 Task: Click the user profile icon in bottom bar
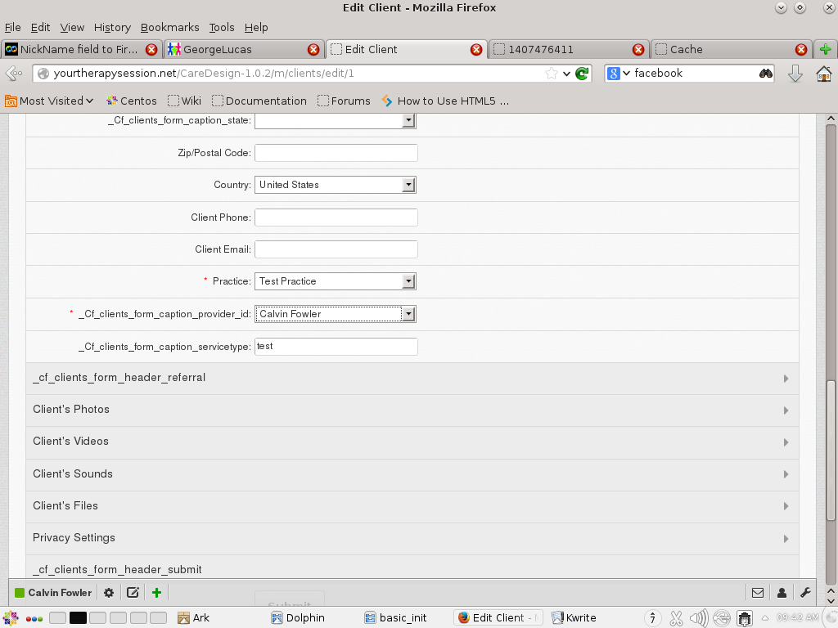782,593
